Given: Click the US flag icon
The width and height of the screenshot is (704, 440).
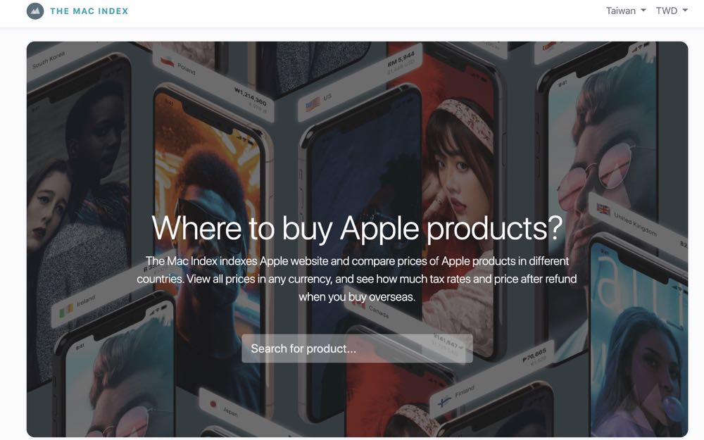Looking at the screenshot, I should [313, 104].
